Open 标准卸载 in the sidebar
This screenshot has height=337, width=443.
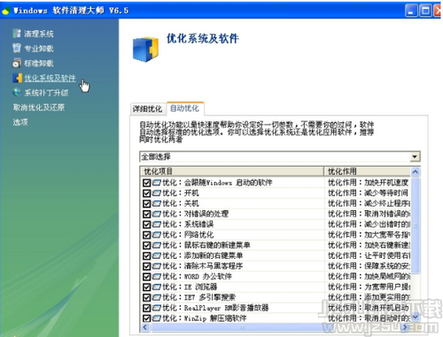[x=39, y=63]
